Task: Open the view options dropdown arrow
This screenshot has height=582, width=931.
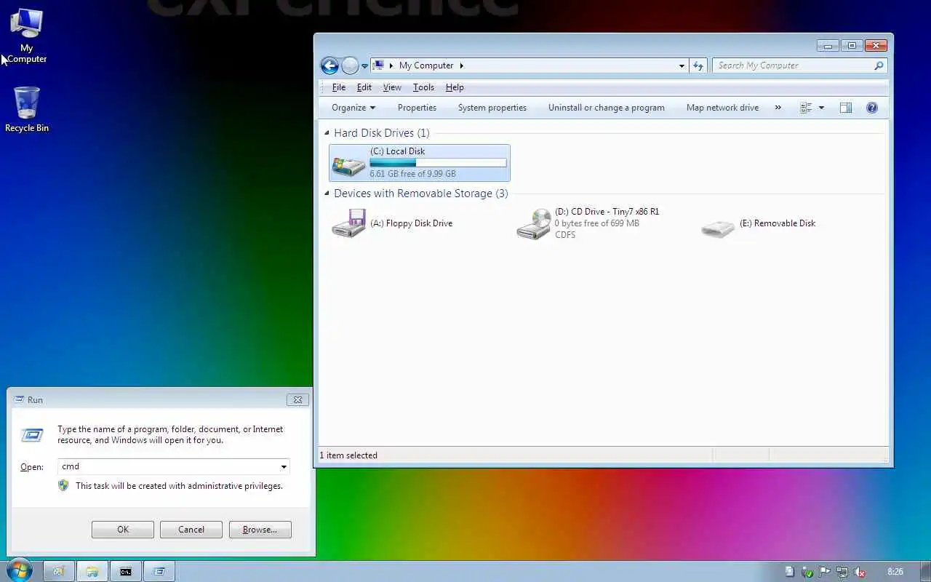Action: pos(821,108)
